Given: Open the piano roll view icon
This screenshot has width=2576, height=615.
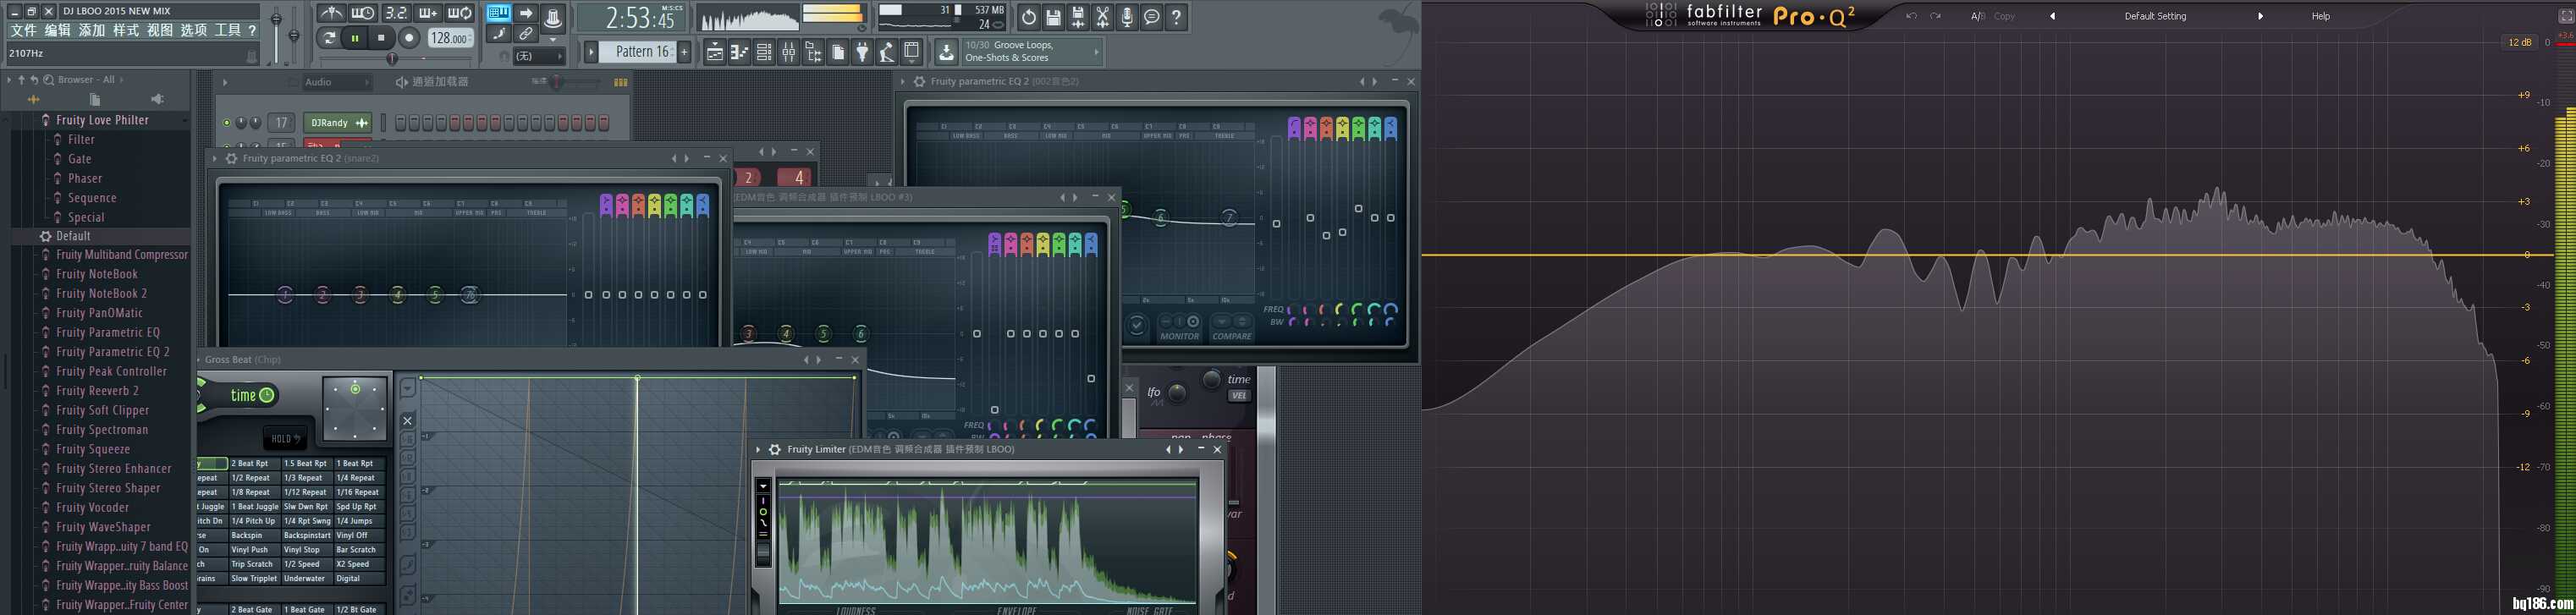Looking at the screenshot, I should [740, 52].
